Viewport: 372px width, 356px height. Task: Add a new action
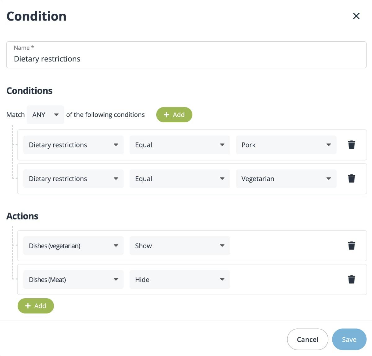point(36,306)
